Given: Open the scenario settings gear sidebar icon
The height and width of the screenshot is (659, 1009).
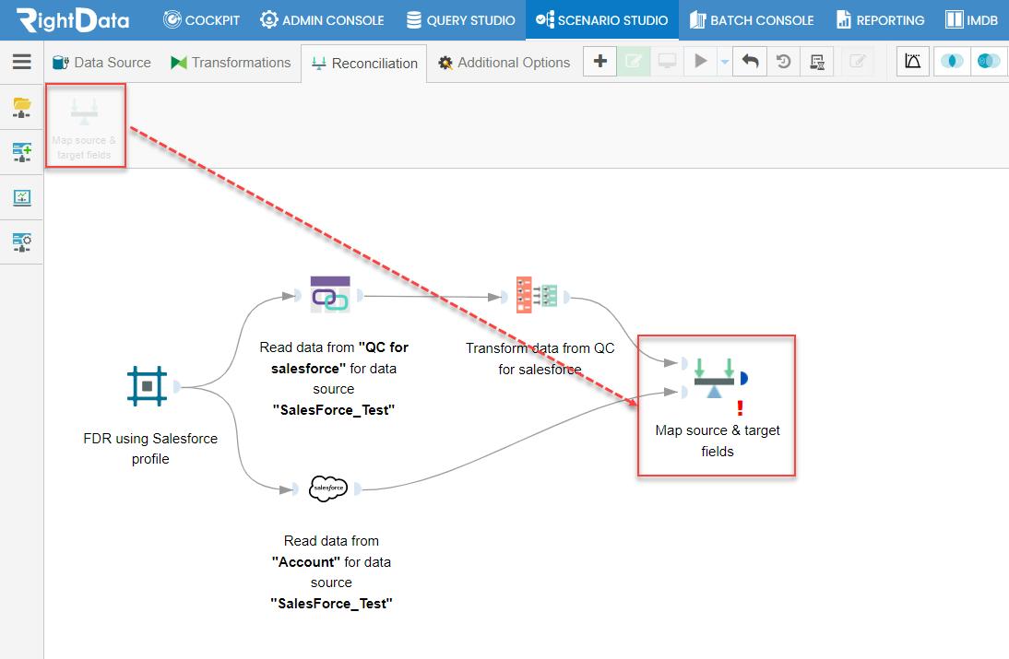Looking at the screenshot, I should point(22,242).
